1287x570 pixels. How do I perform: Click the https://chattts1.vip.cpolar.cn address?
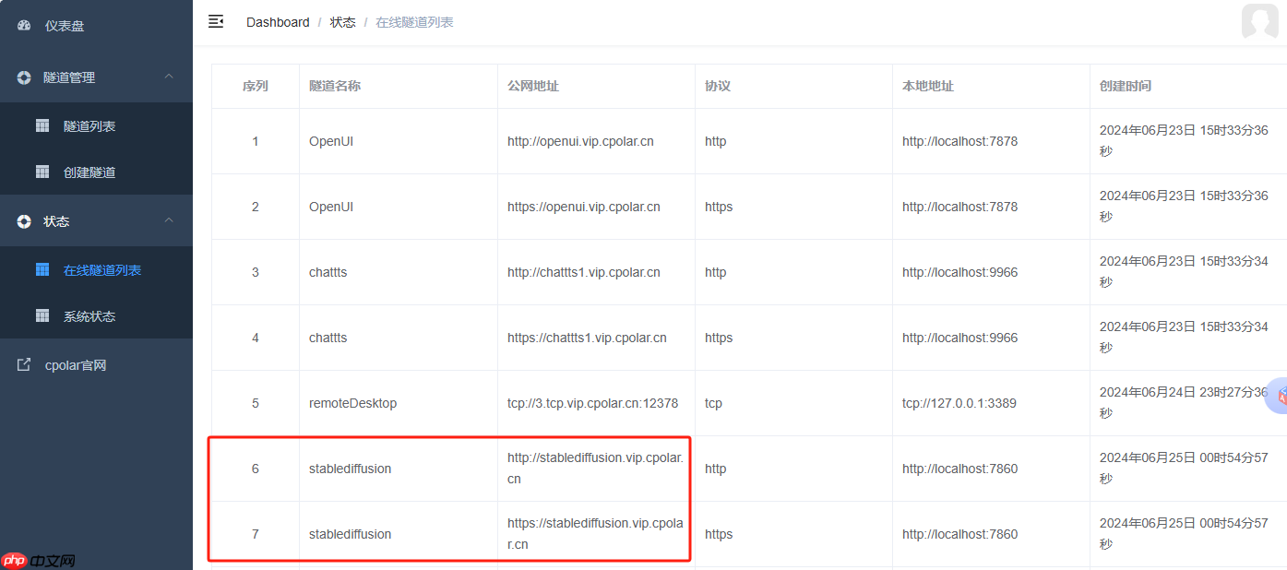click(587, 338)
